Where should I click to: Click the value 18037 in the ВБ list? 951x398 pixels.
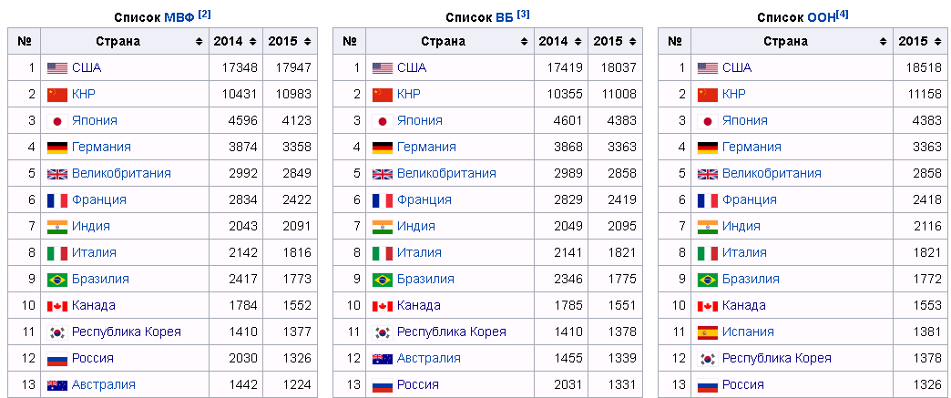click(x=619, y=68)
